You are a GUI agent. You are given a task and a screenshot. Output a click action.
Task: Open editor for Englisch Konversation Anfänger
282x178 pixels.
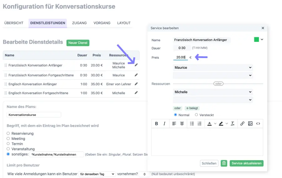136,84
